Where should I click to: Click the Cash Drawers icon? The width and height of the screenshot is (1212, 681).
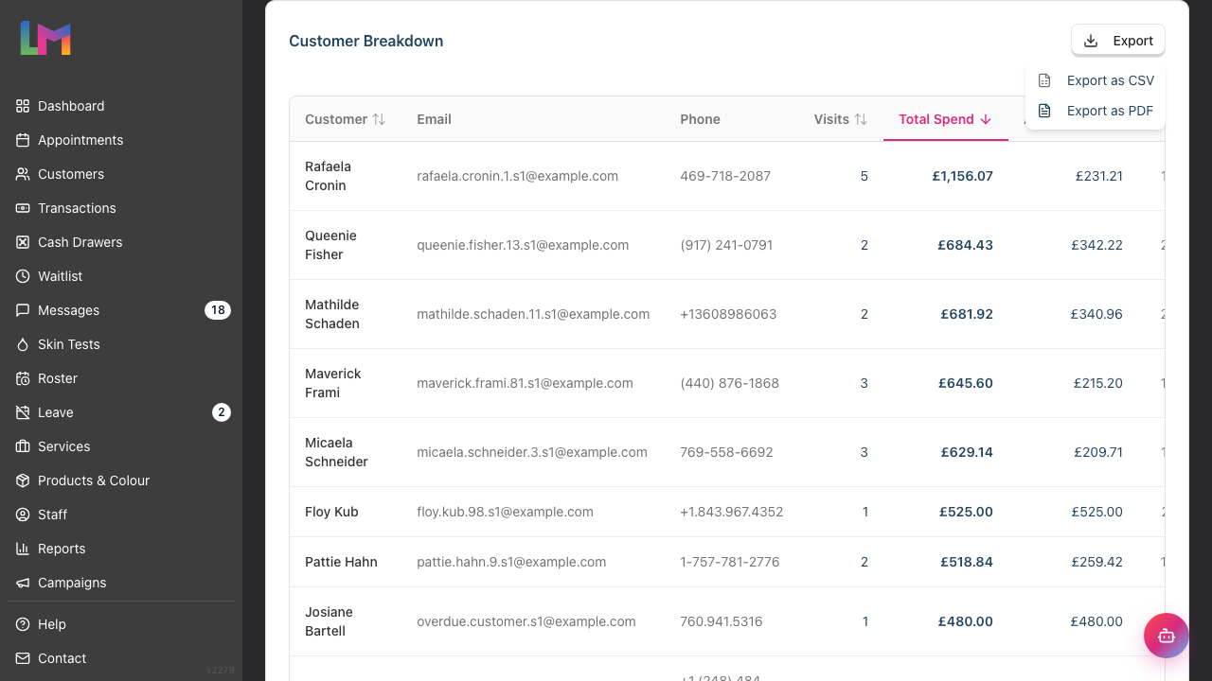23,242
